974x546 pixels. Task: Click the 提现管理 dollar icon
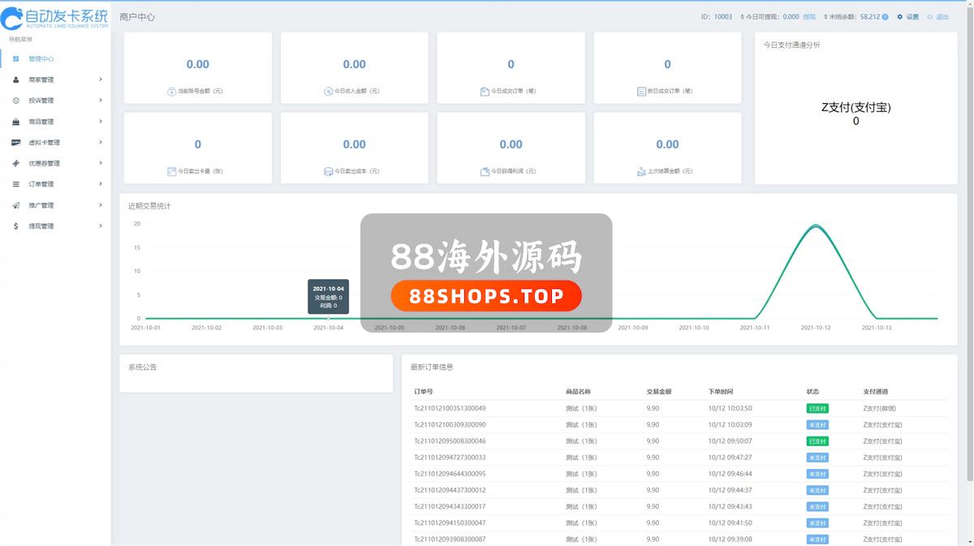click(x=16, y=226)
